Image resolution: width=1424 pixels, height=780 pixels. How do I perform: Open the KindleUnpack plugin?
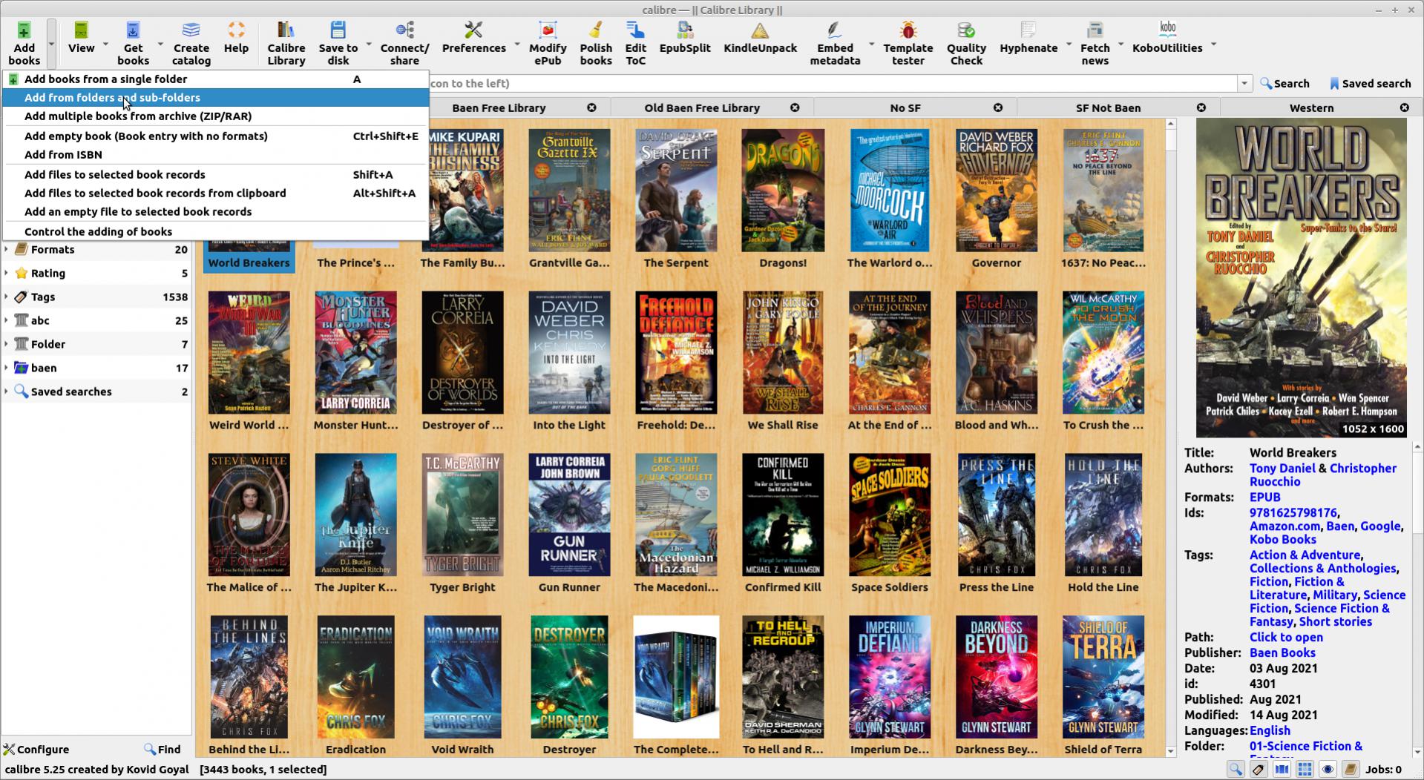pos(760,39)
